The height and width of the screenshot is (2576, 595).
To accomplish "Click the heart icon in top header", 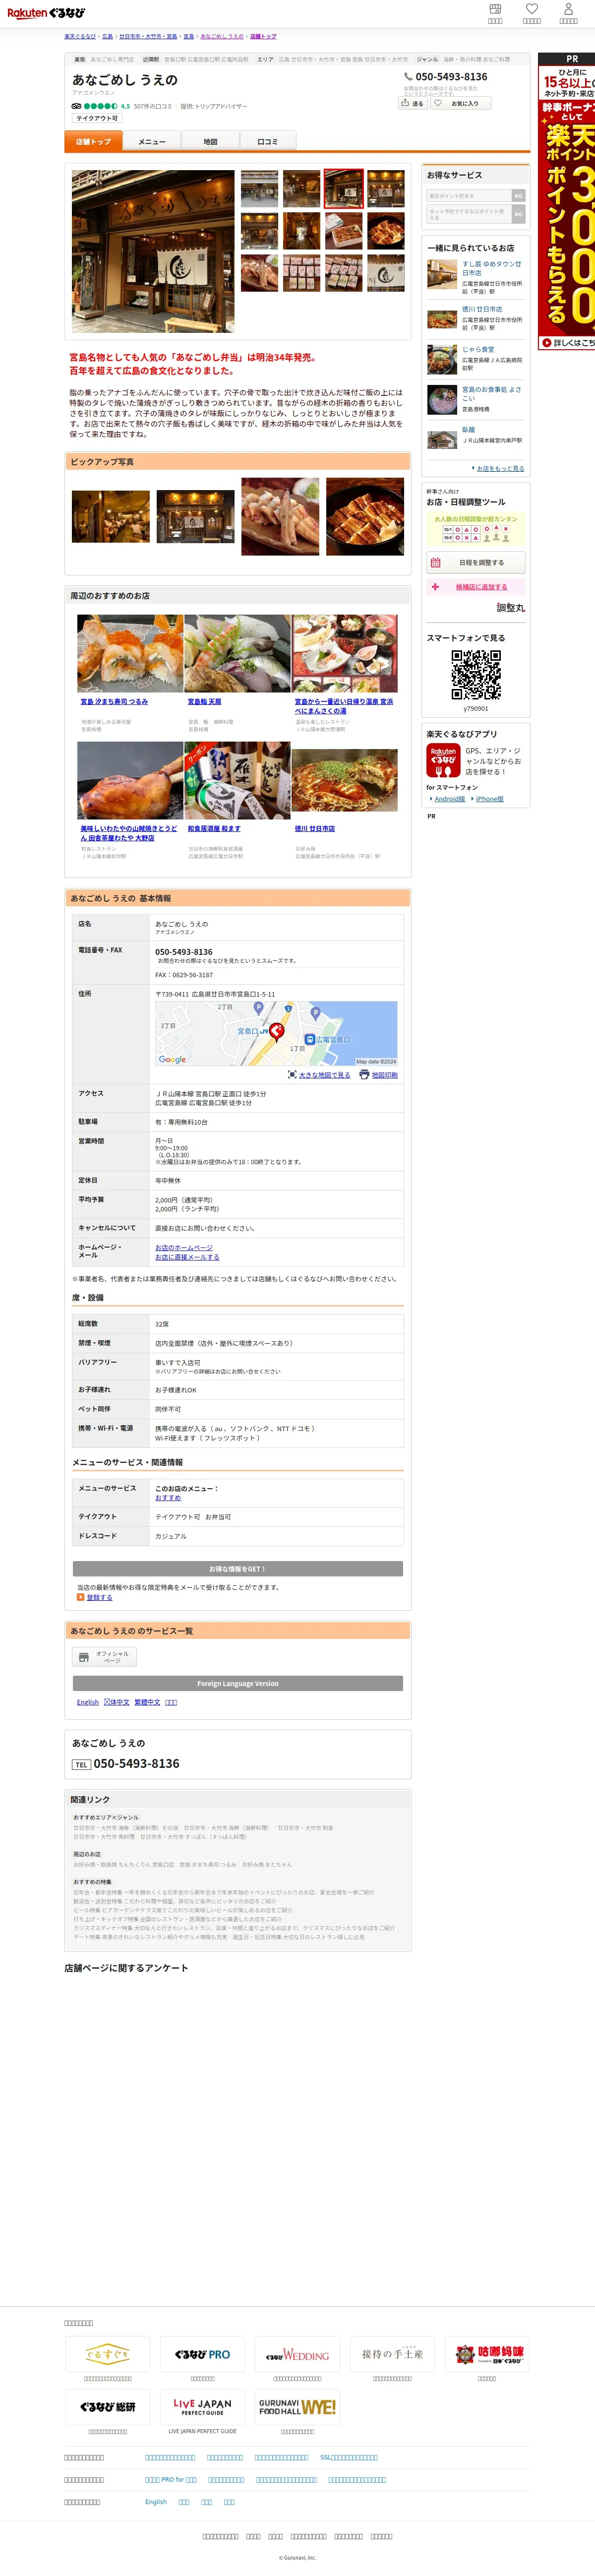I will coord(532,9).
